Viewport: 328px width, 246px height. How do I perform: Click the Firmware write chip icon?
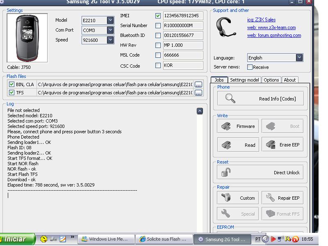[x=226, y=126]
